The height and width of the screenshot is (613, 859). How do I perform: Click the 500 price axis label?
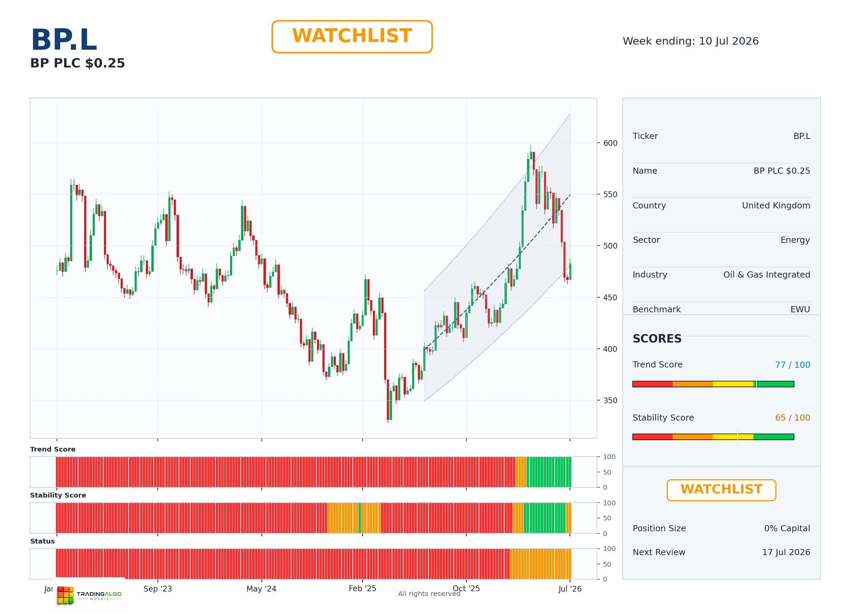click(x=610, y=246)
